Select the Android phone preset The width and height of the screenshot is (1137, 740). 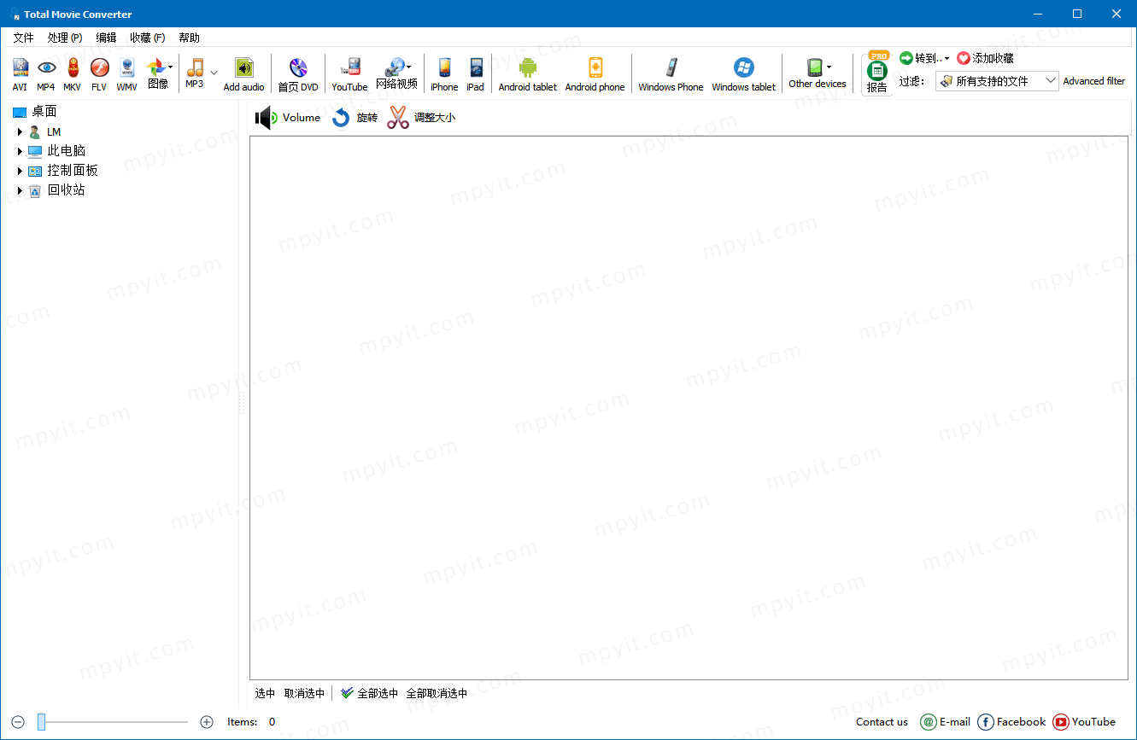595,74
